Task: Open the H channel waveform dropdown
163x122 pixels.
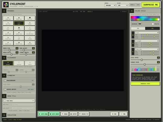Action: click(x=147, y=33)
